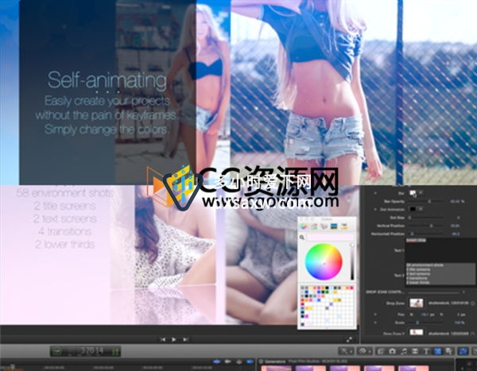Select the red swatch at top-right of palette
The image size is (477, 371).
(x=351, y=288)
